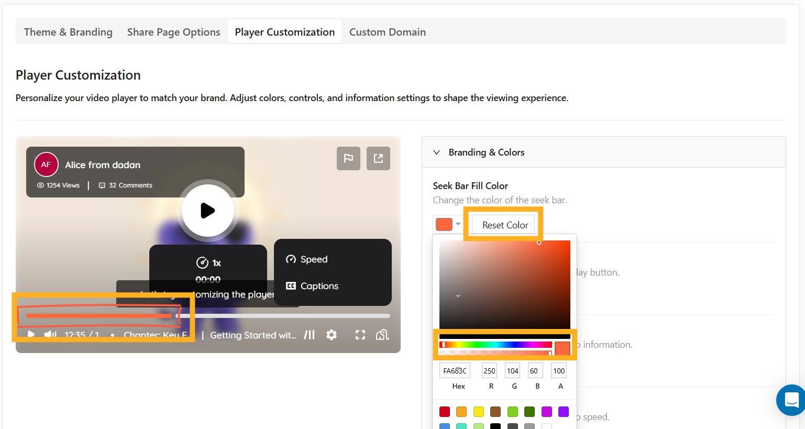This screenshot has width=805, height=429.
Task: Enter fullscreen using the fullscreen icon
Action: [360, 334]
